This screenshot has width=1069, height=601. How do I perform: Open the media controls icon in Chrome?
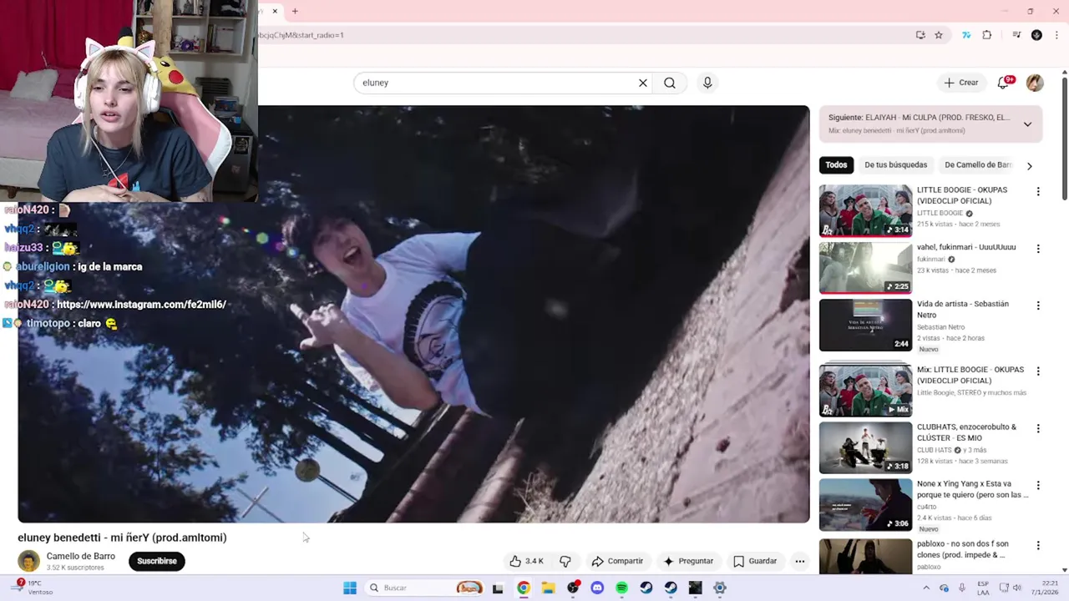[x=1016, y=35]
